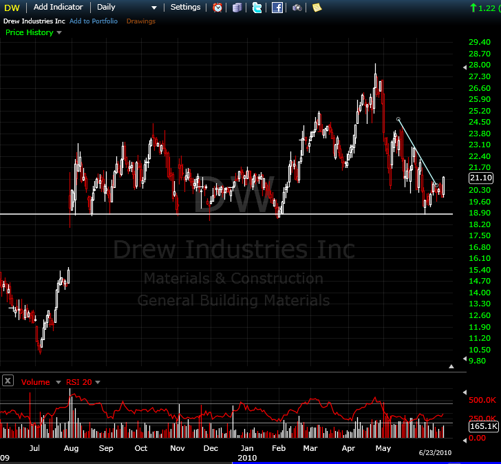
Task: Select trendline top anchor handle near May
Action: point(398,119)
